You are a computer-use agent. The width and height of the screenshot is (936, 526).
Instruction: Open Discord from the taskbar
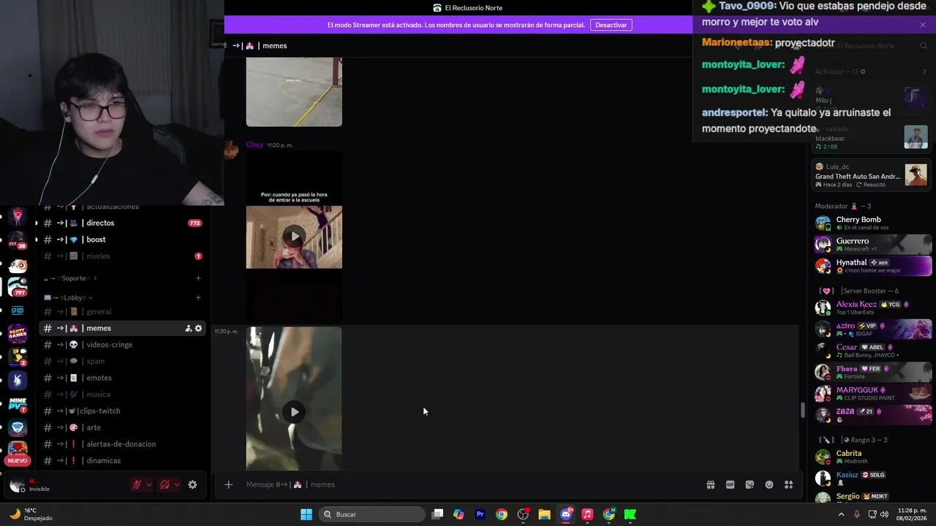566,514
